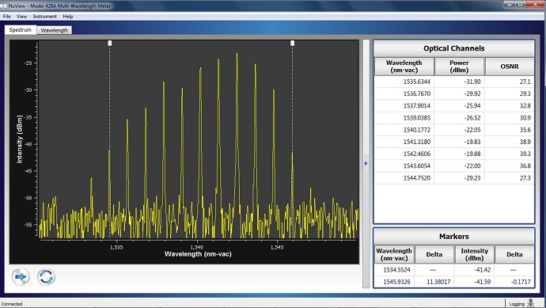Click the OSNR column header
Image resolution: width=546 pixels, height=308 pixels.
click(510, 67)
